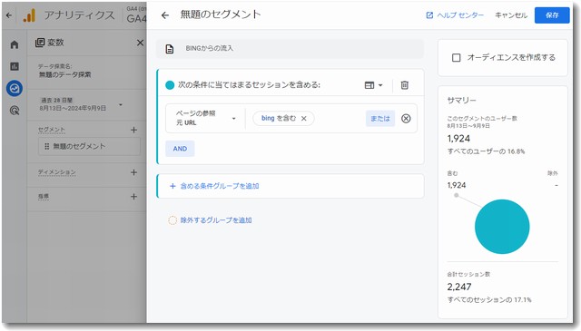The height and width of the screenshot is (331, 581).
Task: Add a dimension with the plus icon
Action: [133, 172]
